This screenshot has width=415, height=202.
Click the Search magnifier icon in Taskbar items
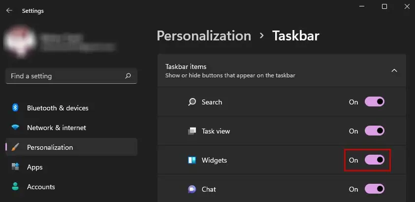click(192, 102)
